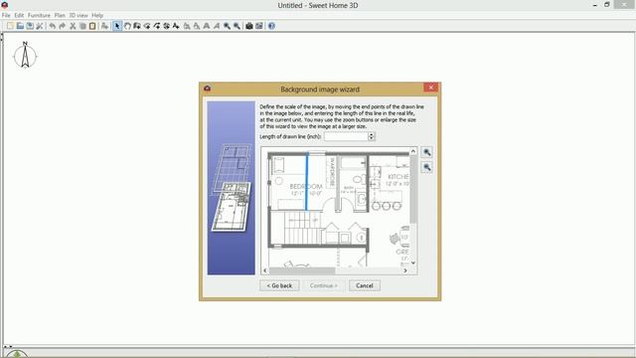Save the home using the toolbar icon
This screenshot has height=358, width=636.
[30, 26]
